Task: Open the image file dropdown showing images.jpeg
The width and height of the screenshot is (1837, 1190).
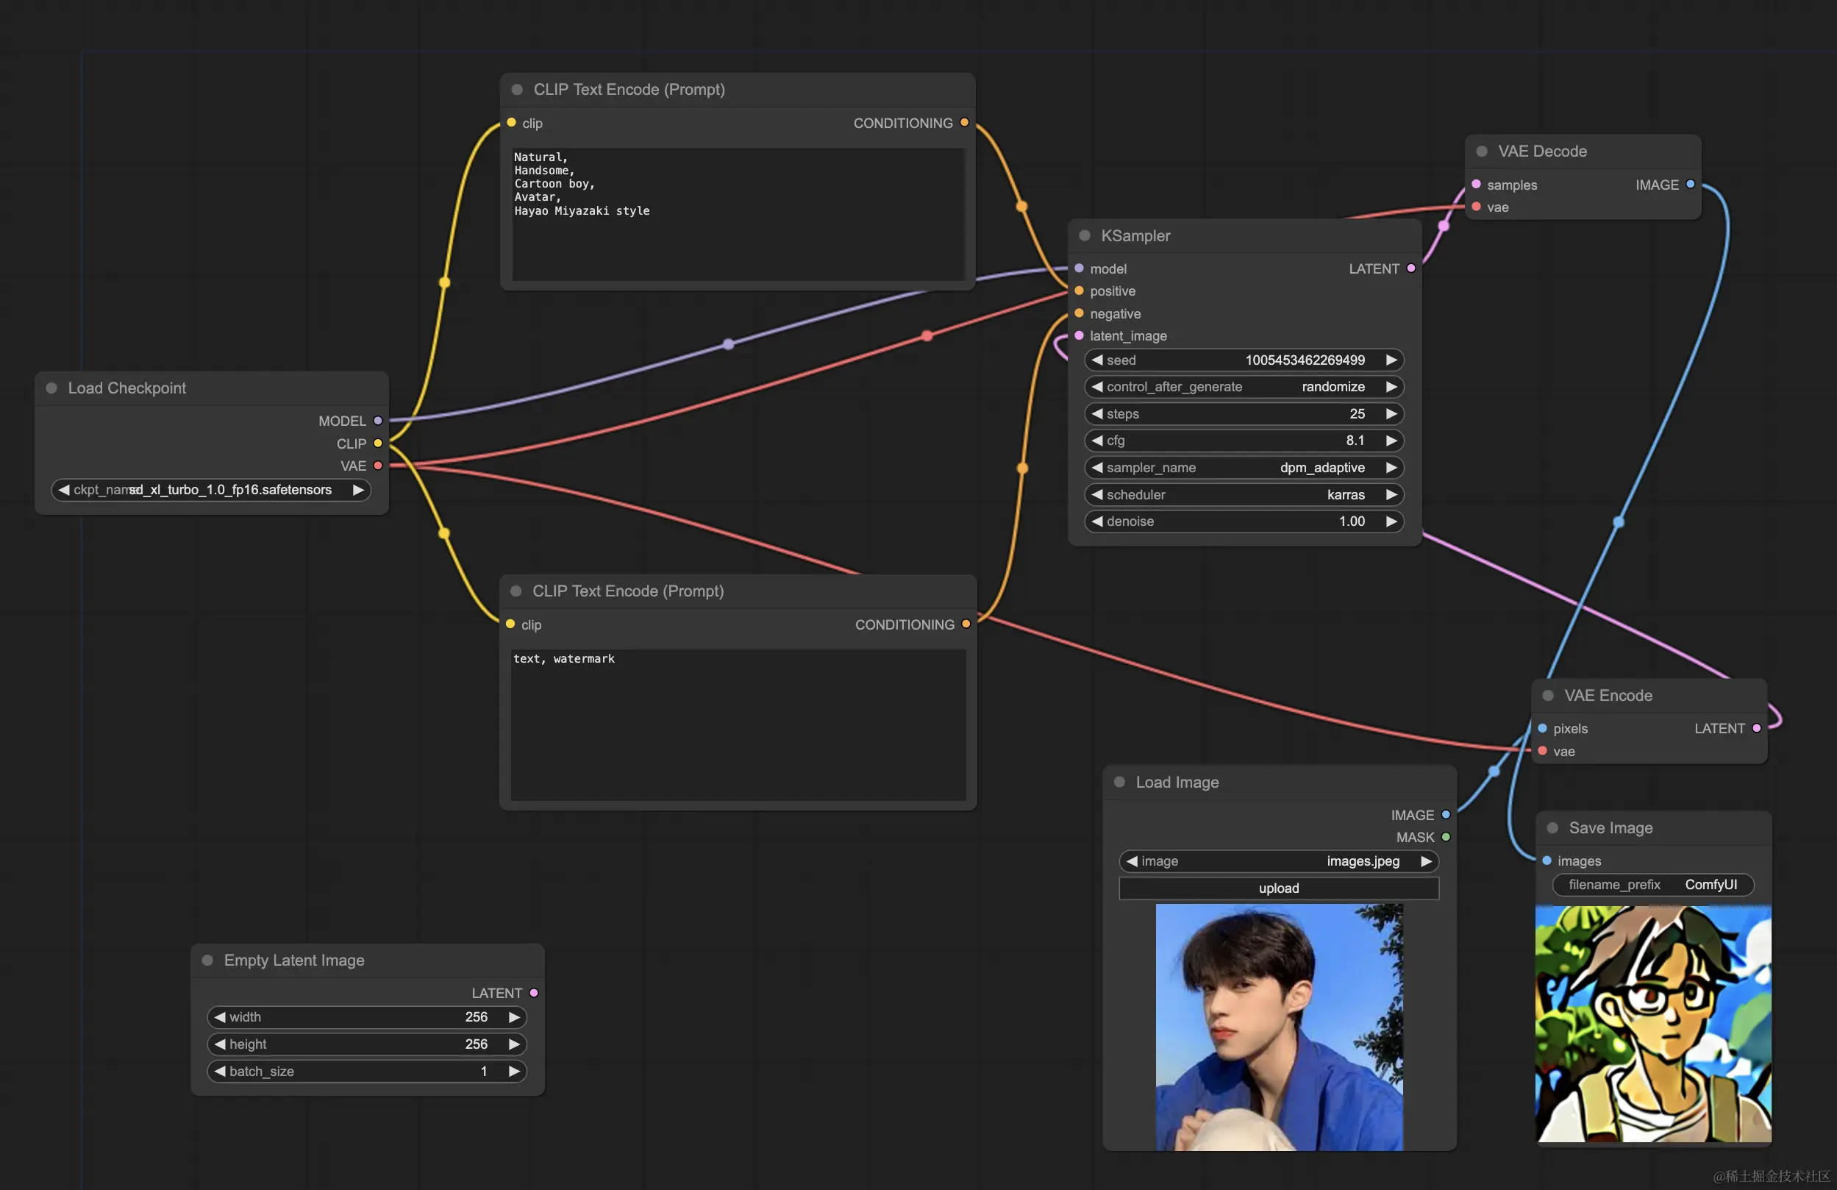Action: click(x=1279, y=861)
